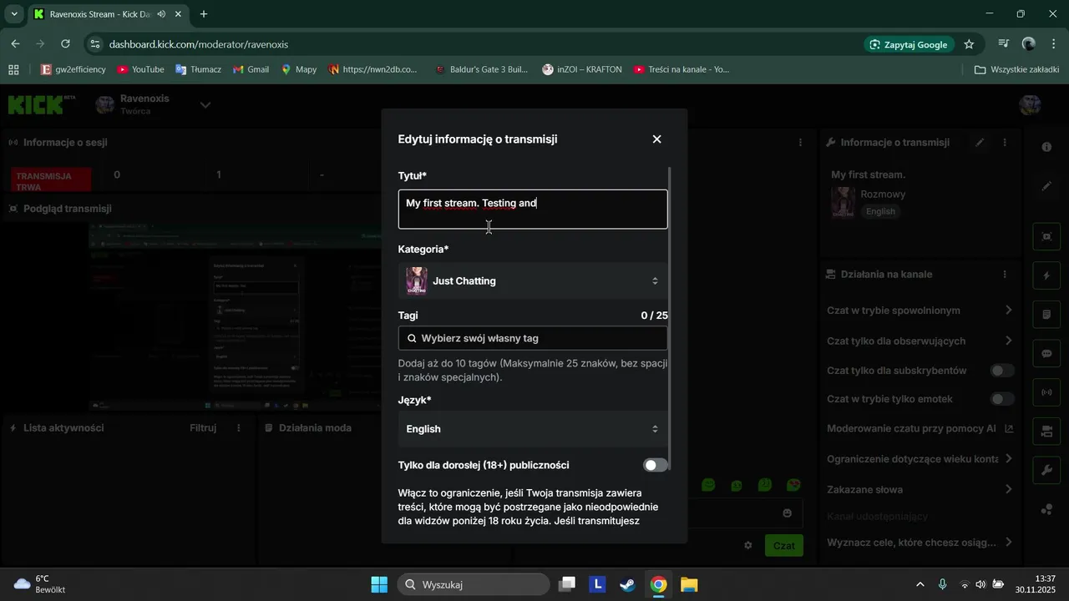Image resolution: width=1069 pixels, height=601 pixels.
Task: Click the chat bubble icon in right sidebar
Action: tap(1046, 353)
